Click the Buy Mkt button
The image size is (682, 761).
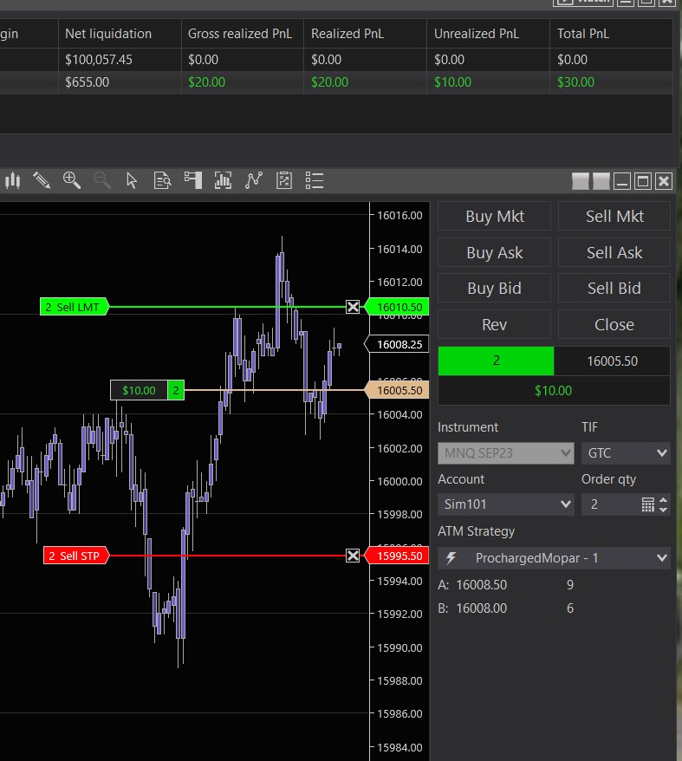pyautogui.click(x=494, y=217)
